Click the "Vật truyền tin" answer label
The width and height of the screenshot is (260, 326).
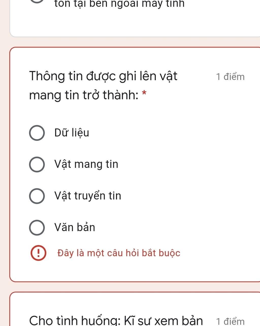click(x=88, y=196)
